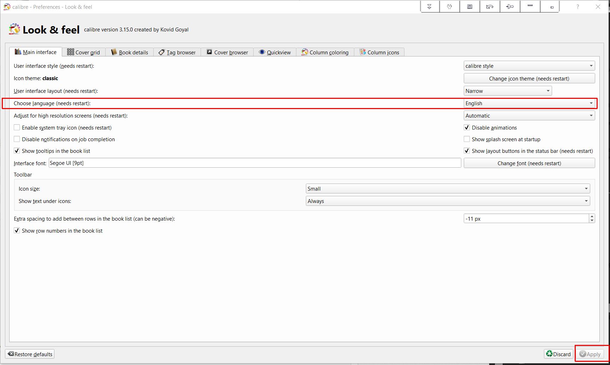The width and height of the screenshot is (610, 365).
Task: Click the framed window icon in the title bar toolbar
Action: pos(470,7)
